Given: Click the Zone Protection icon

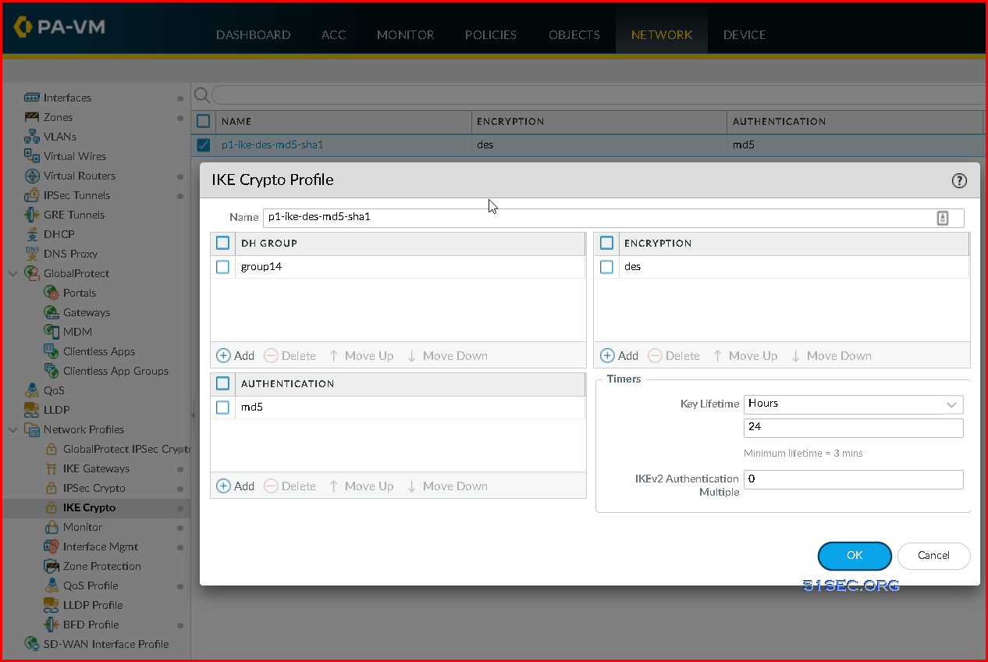Looking at the screenshot, I should click(x=52, y=566).
